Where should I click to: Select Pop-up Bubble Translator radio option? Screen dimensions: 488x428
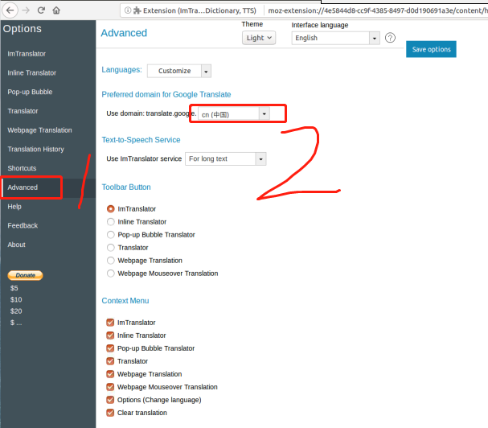110,235
